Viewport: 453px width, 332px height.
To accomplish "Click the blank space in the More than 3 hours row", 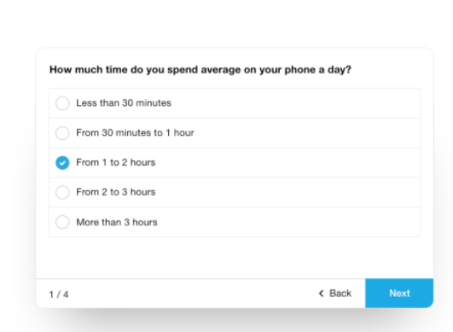I will click(x=289, y=222).
